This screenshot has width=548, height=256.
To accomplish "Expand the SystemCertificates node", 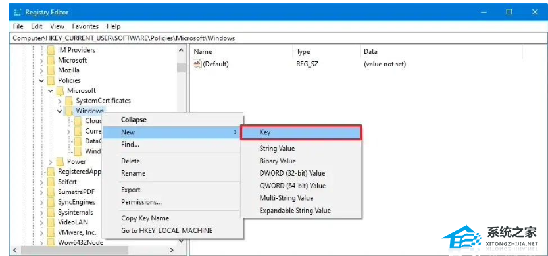I will pyautogui.click(x=60, y=101).
